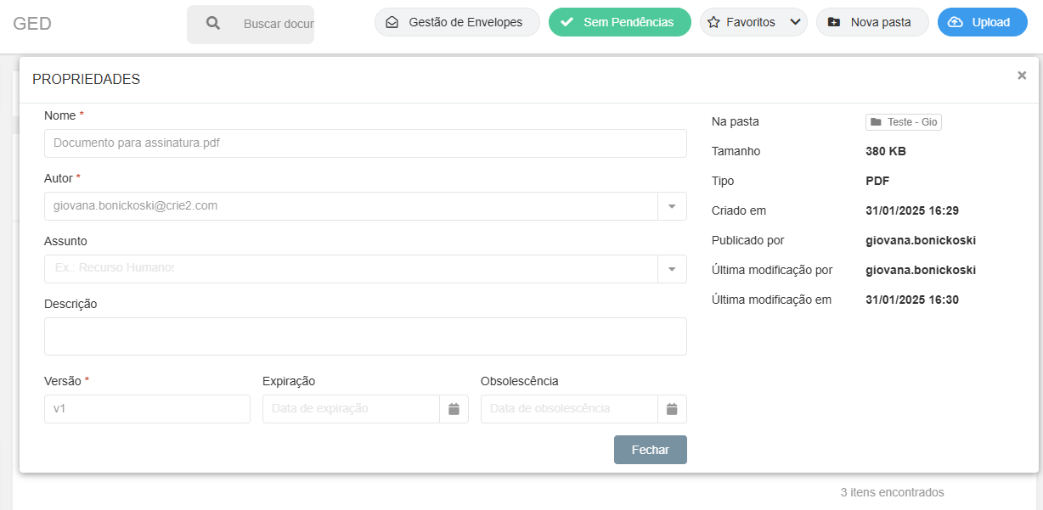The height and width of the screenshot is (510, 1043).
Task: Open the Teste - Gio folder tag
Action: click(x=904, y=122)
